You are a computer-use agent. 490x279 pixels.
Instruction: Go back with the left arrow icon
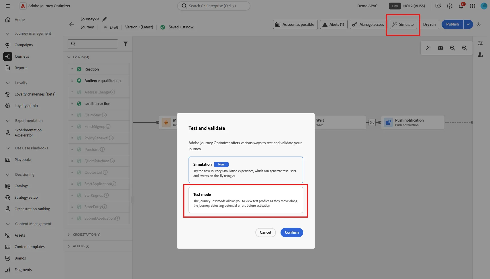(x=72, y=24)
